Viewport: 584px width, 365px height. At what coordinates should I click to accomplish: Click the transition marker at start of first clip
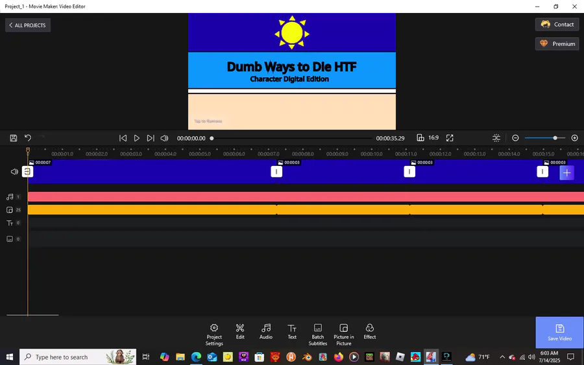(27, 172)
